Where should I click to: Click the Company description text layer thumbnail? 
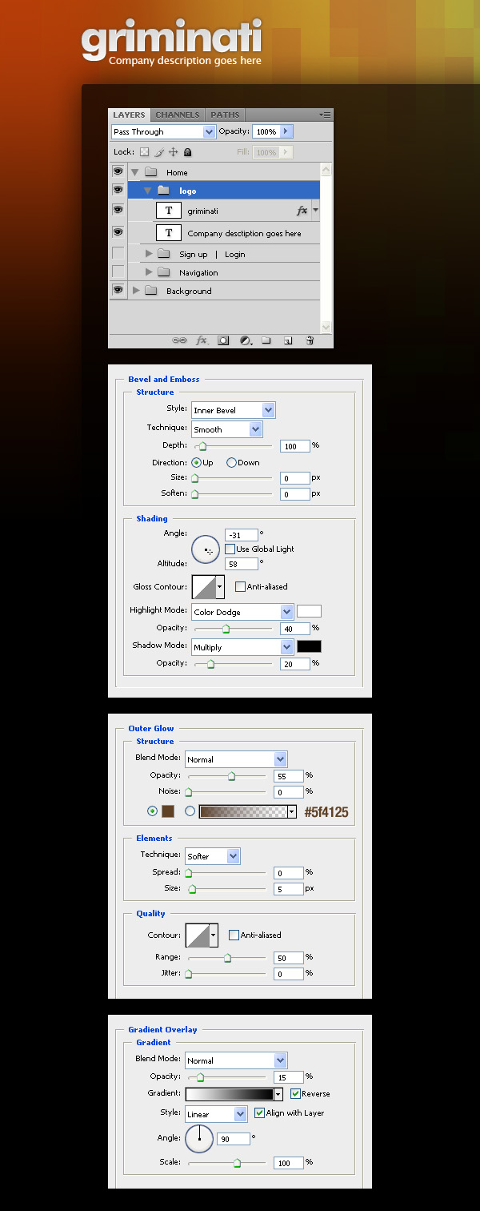coord(168,233)
